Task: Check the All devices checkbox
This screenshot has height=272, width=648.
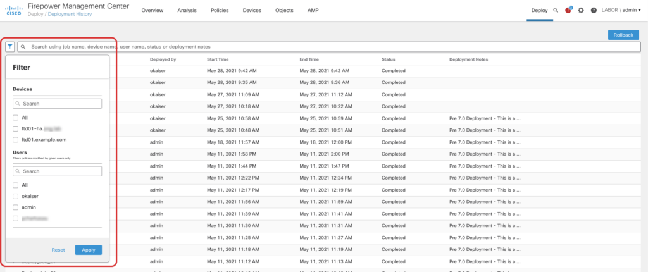Action: point(16,118)
